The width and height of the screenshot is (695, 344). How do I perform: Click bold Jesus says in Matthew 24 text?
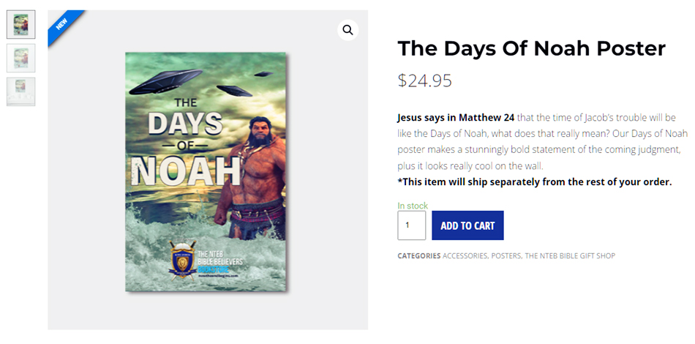tap(455, 117)
